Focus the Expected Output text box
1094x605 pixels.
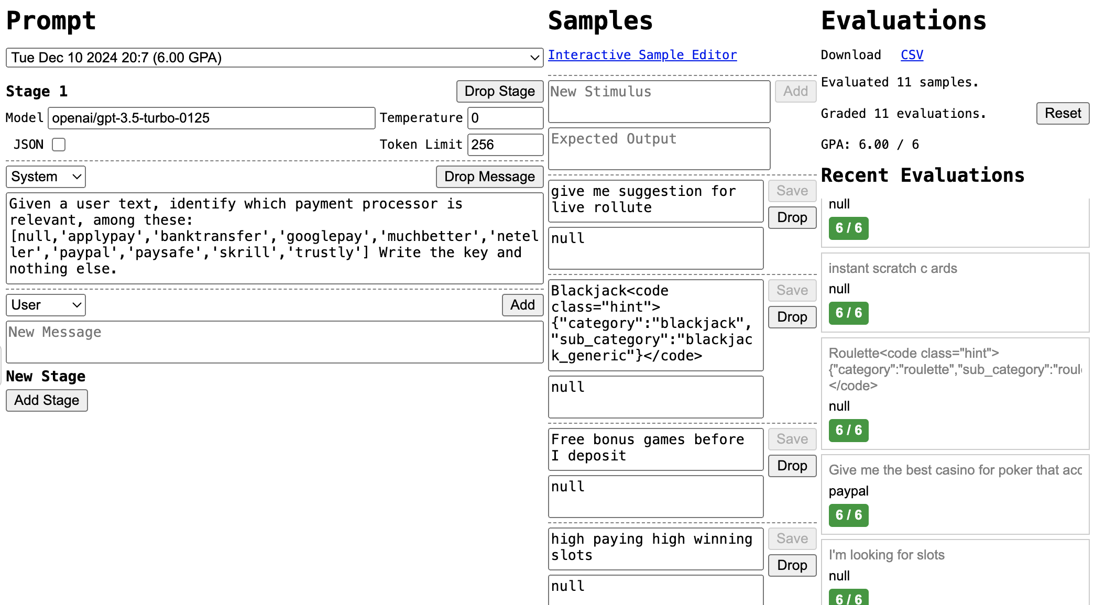(x=659, y=149)
